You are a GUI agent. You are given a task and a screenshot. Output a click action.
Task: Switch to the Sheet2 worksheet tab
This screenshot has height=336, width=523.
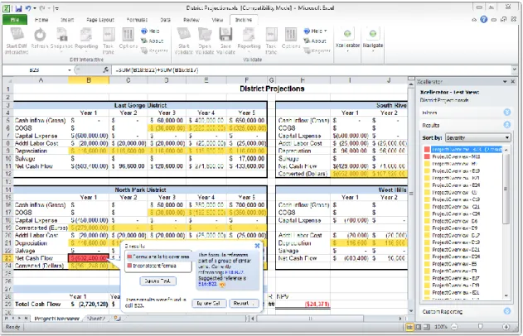tap(96, 319)
